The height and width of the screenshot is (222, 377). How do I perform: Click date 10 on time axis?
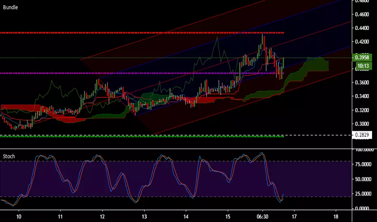(19, 217)
